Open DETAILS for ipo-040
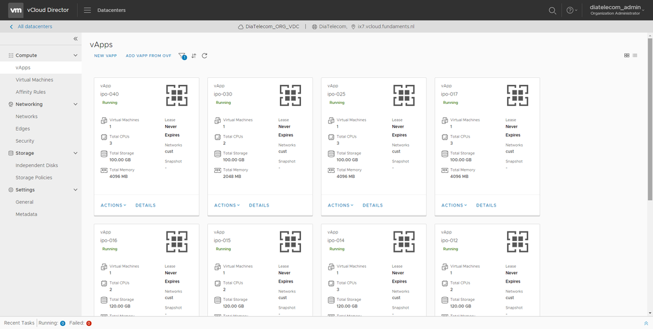This screenshot has width=653, height=329. click(145, 205)
